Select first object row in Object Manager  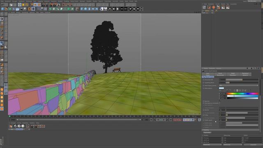click(x=207, y=11)
